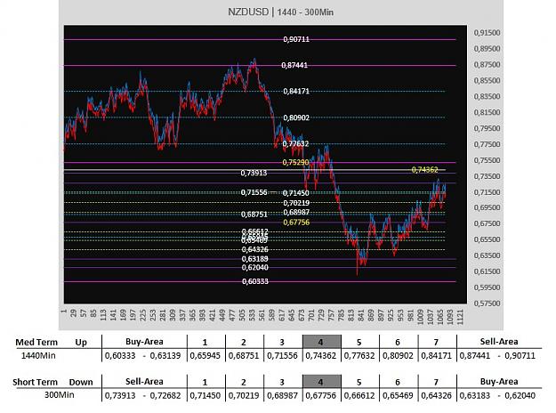Image resolution: width=556 pixels, height=413 pixels.
Task: Click the 0,75500 tick on the price axis
Action: (x=487, y=160)
